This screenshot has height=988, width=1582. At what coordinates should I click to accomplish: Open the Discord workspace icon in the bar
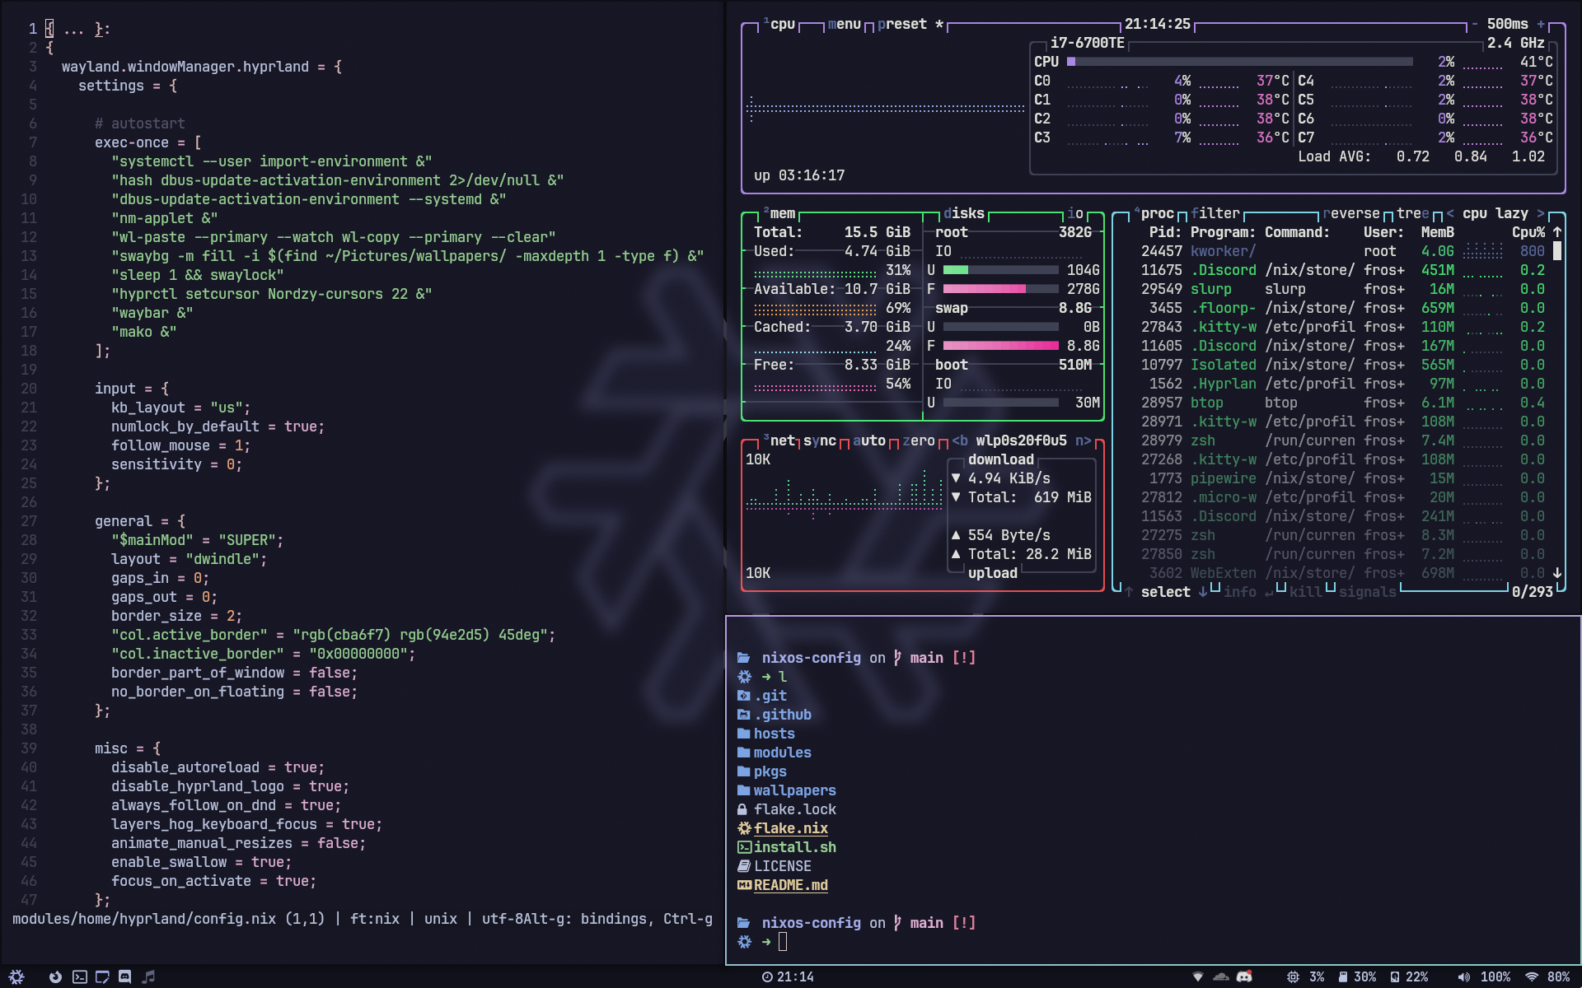(125, 976)
